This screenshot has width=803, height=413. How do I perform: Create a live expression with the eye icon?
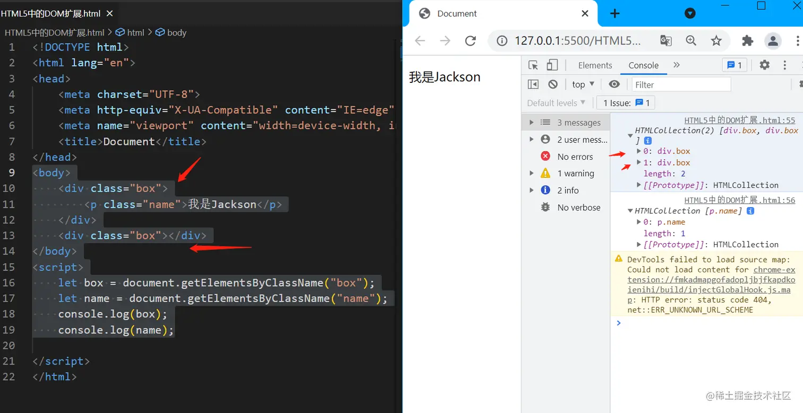[614, 84]
